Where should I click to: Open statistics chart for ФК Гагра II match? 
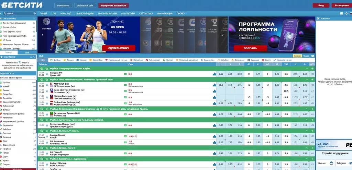(214, 154)
